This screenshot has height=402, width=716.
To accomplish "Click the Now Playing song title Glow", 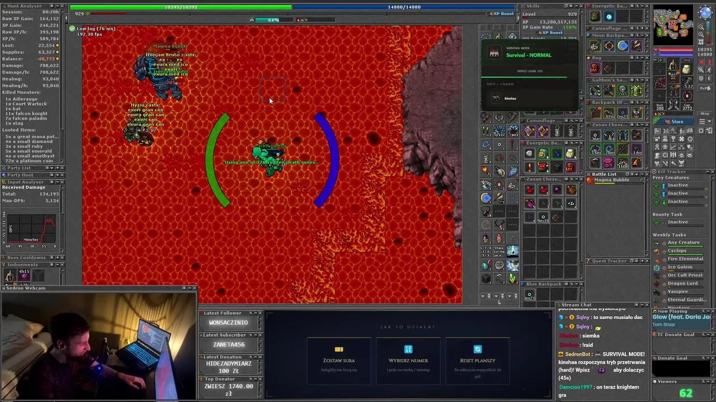I will click(681, 317).
